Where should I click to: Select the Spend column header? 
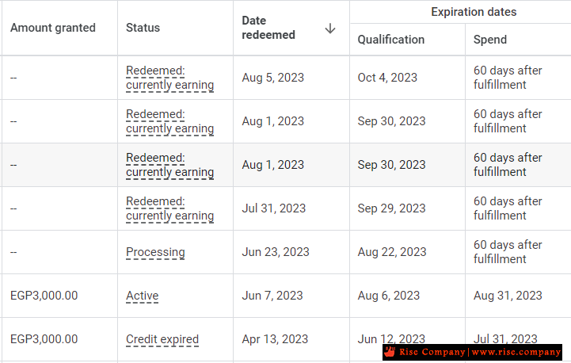pyautogui.click(x=489, y=40)
